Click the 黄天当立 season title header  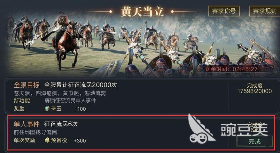pyautogui.click(x=142, y=12)
